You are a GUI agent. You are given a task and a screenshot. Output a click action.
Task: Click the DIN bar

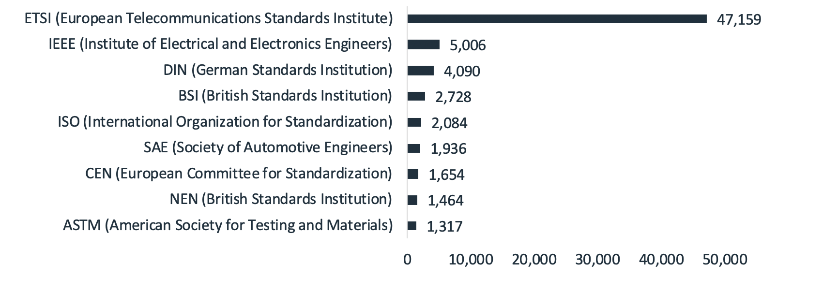coord(421,71)
